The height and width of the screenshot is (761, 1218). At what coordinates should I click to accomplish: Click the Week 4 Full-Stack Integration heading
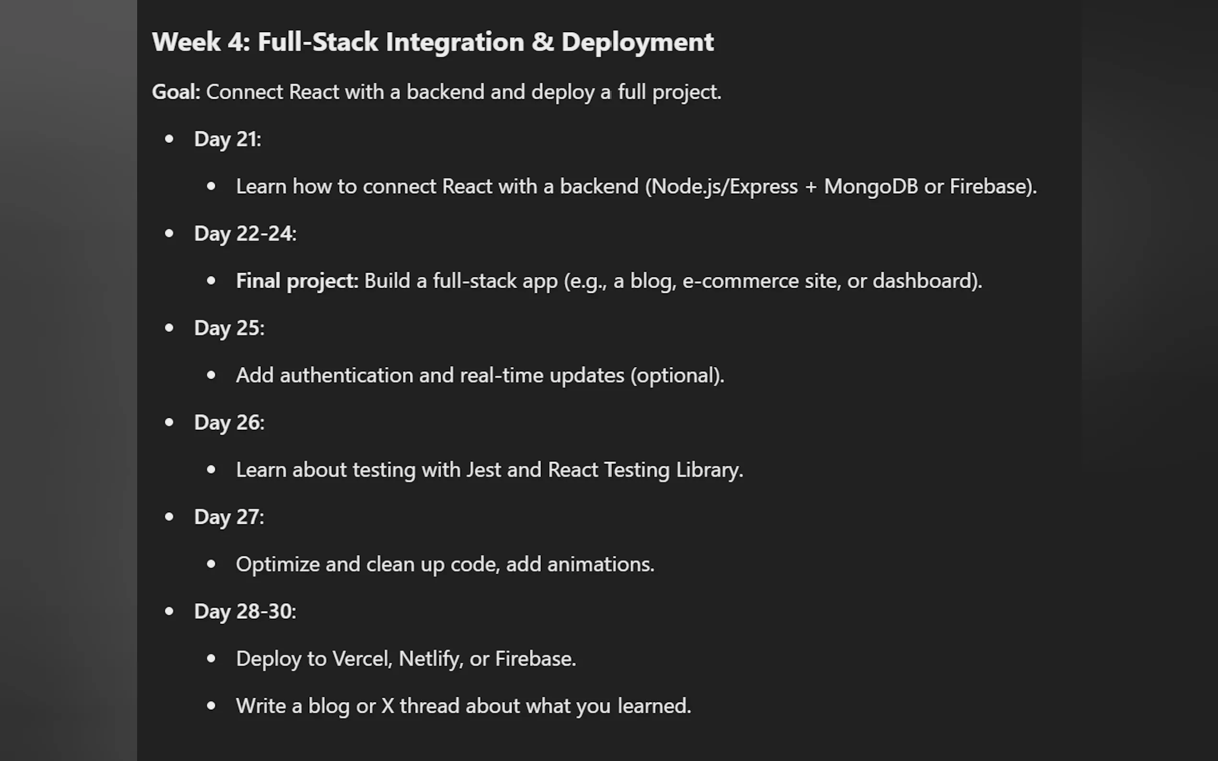(433, 42)
